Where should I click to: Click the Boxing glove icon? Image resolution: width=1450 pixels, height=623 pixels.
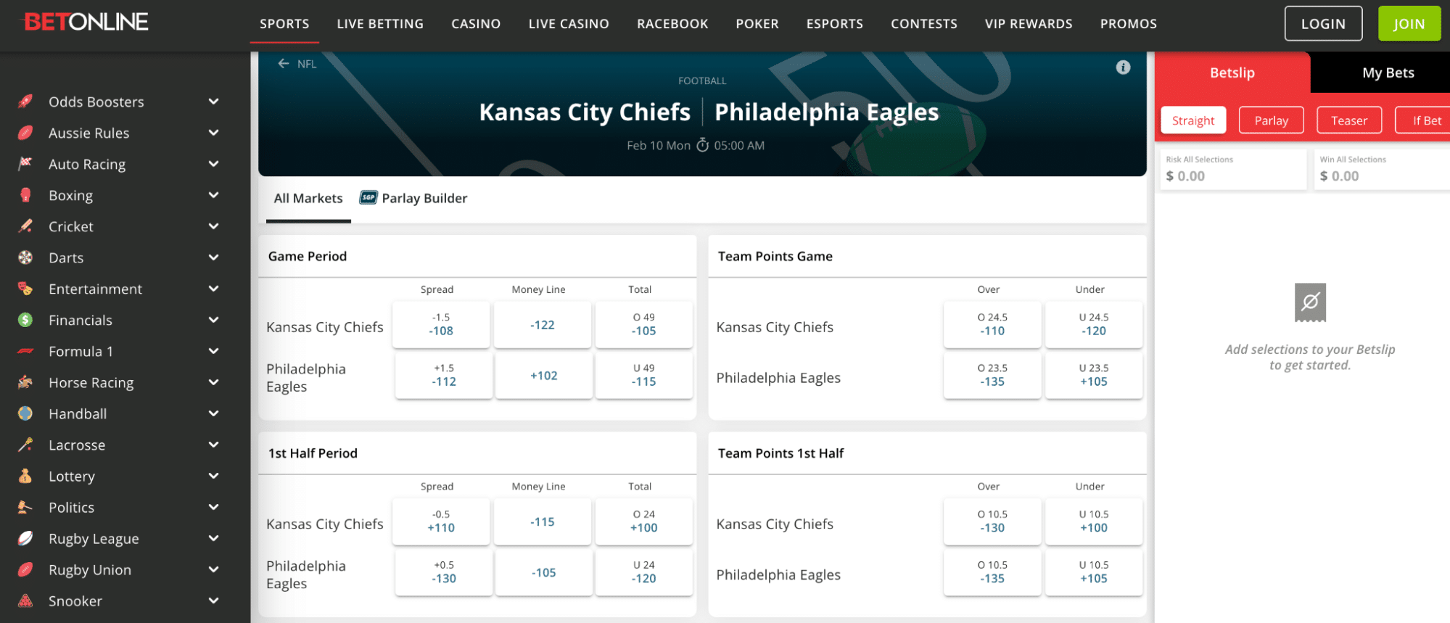pyautogui.click(x=25, y=195)
